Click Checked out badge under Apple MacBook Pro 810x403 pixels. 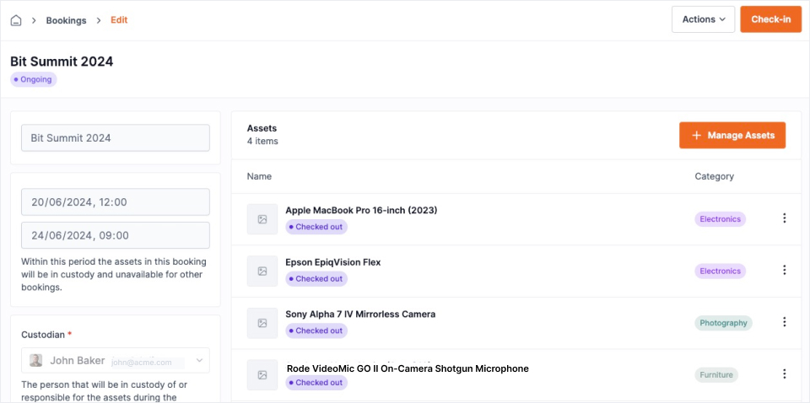pos(316,227)
